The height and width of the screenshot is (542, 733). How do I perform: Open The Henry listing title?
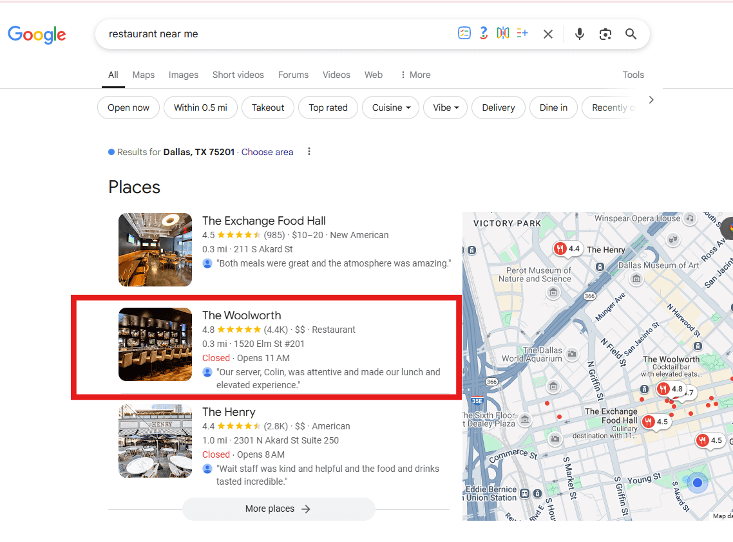[x=229, y=411]
